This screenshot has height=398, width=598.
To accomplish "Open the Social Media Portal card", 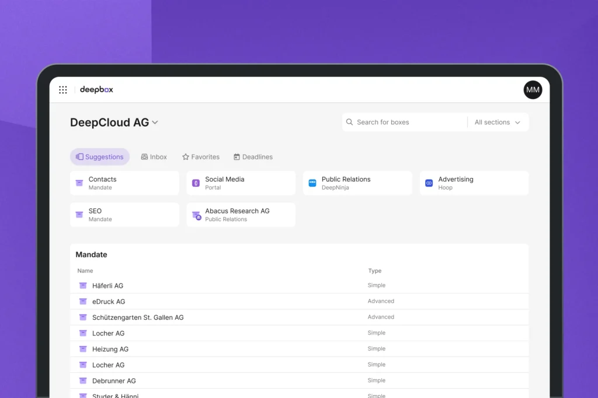I will [x=241, y=183].
